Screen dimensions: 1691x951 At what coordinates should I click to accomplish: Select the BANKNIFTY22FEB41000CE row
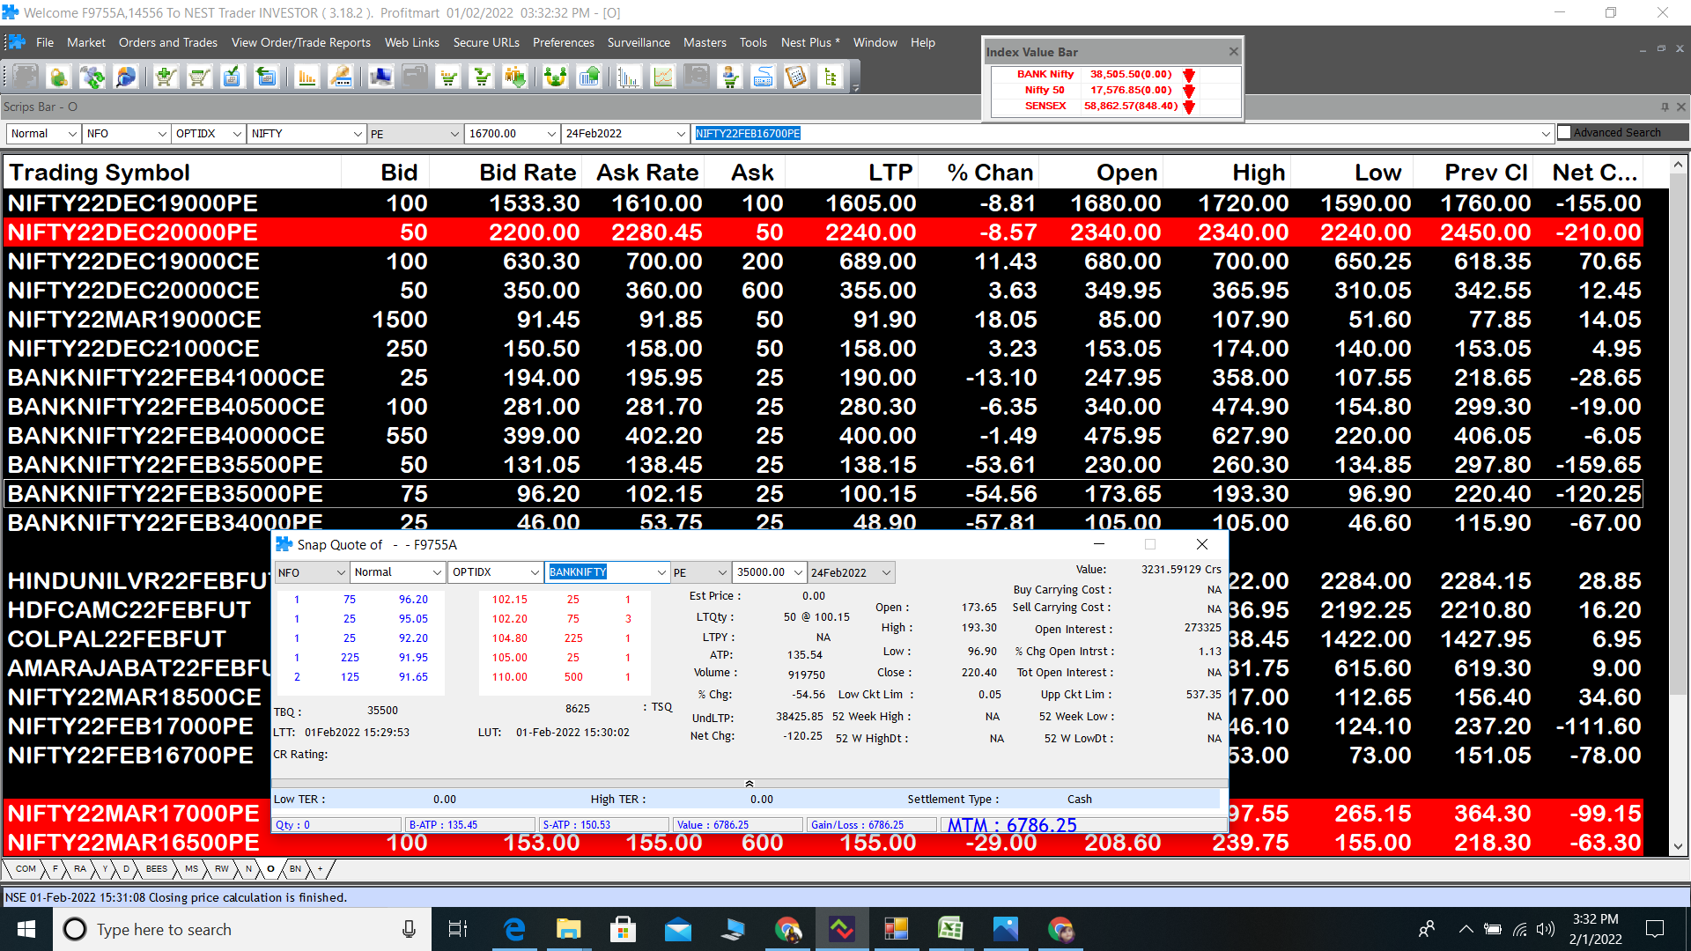tap(824, 378)
